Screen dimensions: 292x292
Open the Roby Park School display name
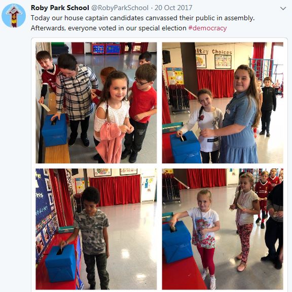point(60,8)
